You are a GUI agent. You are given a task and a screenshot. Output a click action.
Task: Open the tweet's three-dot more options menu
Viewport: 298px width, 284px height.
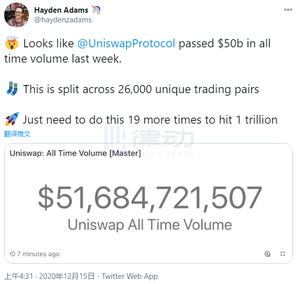tap(288, 10)
